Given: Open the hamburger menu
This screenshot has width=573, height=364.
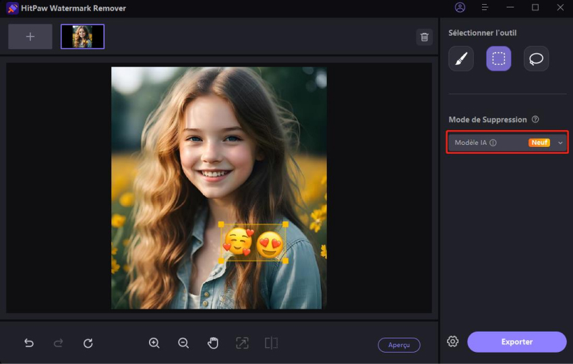Looking at the screenshot, I should [x=485, y=7].
